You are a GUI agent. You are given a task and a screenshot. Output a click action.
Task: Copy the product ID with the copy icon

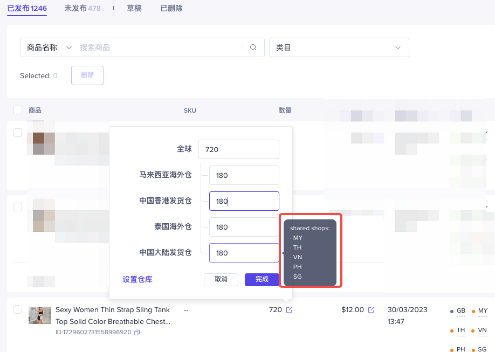pyautogui.click(x=137, y=333)
